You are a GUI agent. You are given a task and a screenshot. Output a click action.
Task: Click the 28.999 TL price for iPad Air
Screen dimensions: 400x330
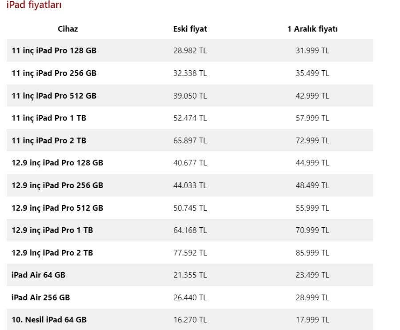pyautogui.click(x=312, y=298)
